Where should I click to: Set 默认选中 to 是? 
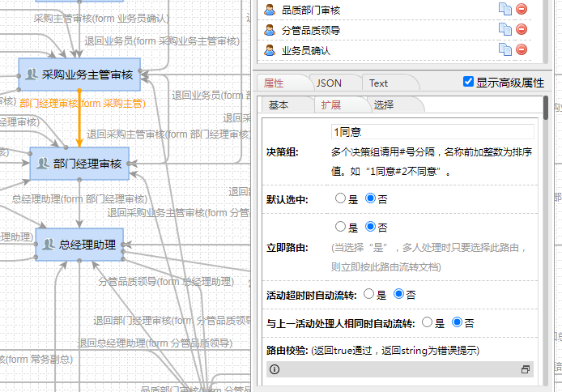(x=341, y=198)
